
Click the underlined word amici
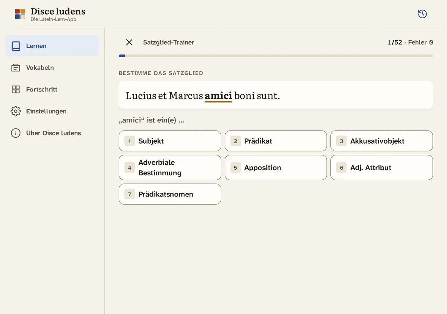[x=218, y=96]
